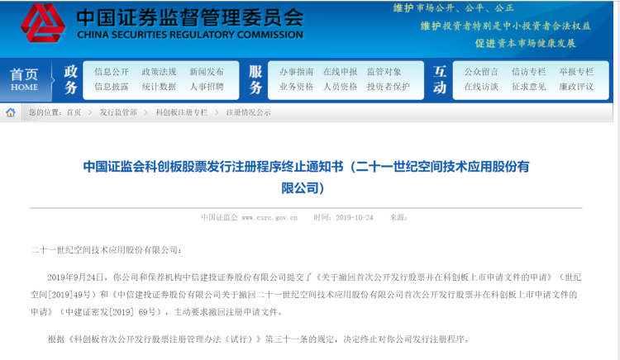
Task: Click the date 时间: 2019-10-24
Action: [x=343, y=217]
